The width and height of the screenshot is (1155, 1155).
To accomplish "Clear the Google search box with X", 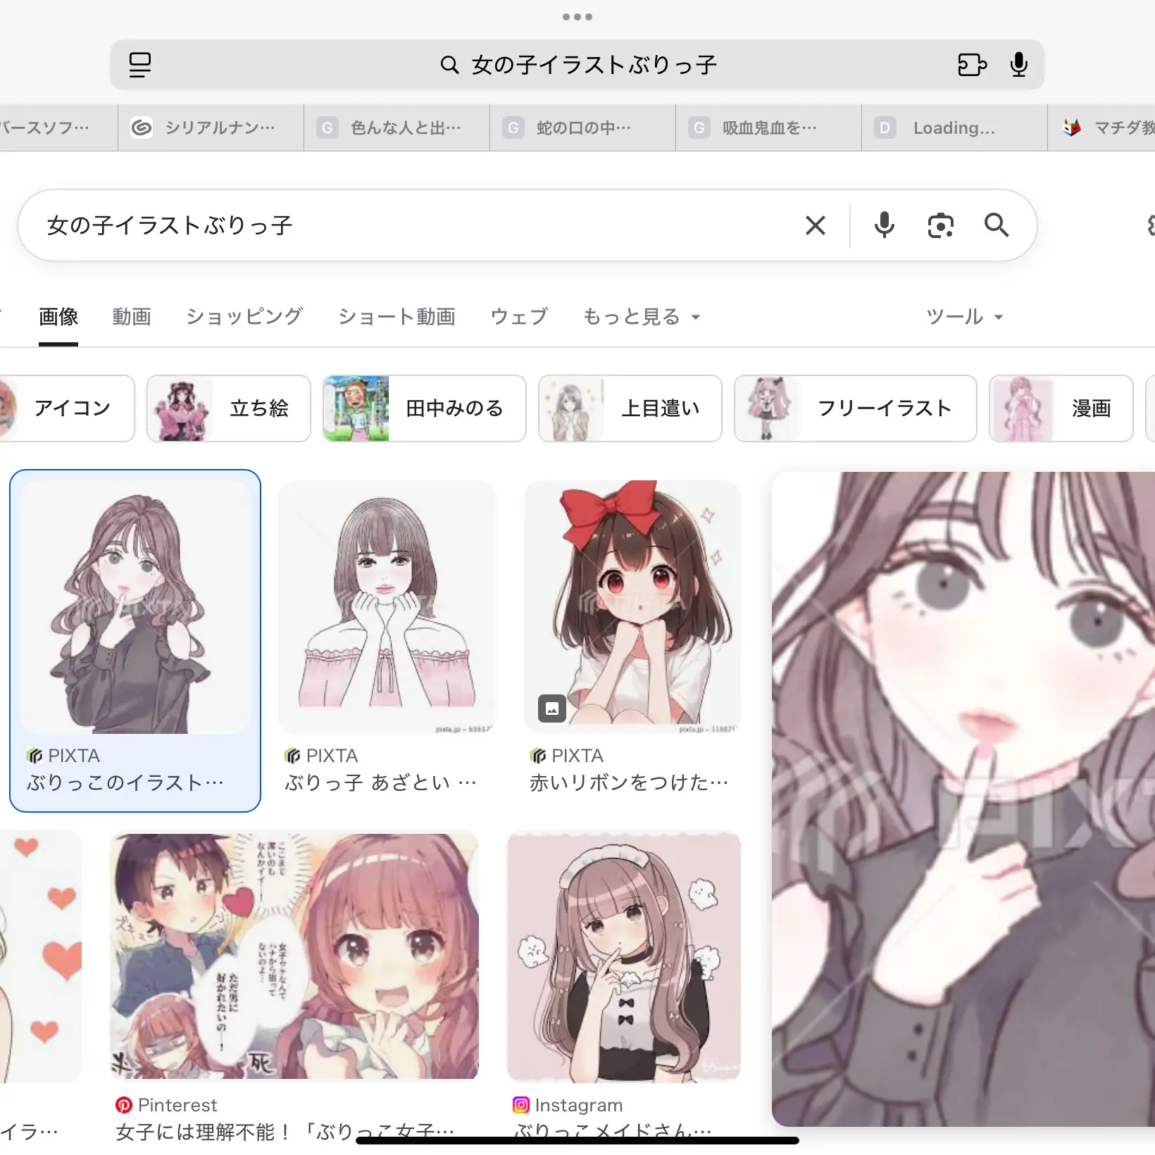I will 815,225.
